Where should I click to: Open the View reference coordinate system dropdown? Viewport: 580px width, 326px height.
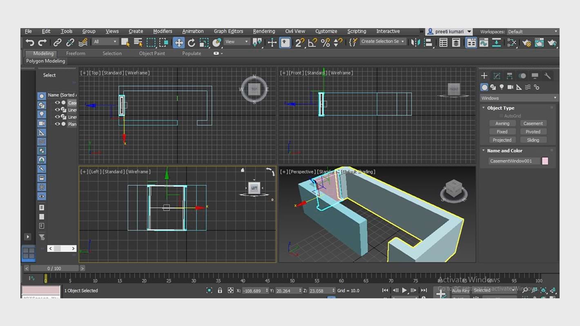pos(237,42)
